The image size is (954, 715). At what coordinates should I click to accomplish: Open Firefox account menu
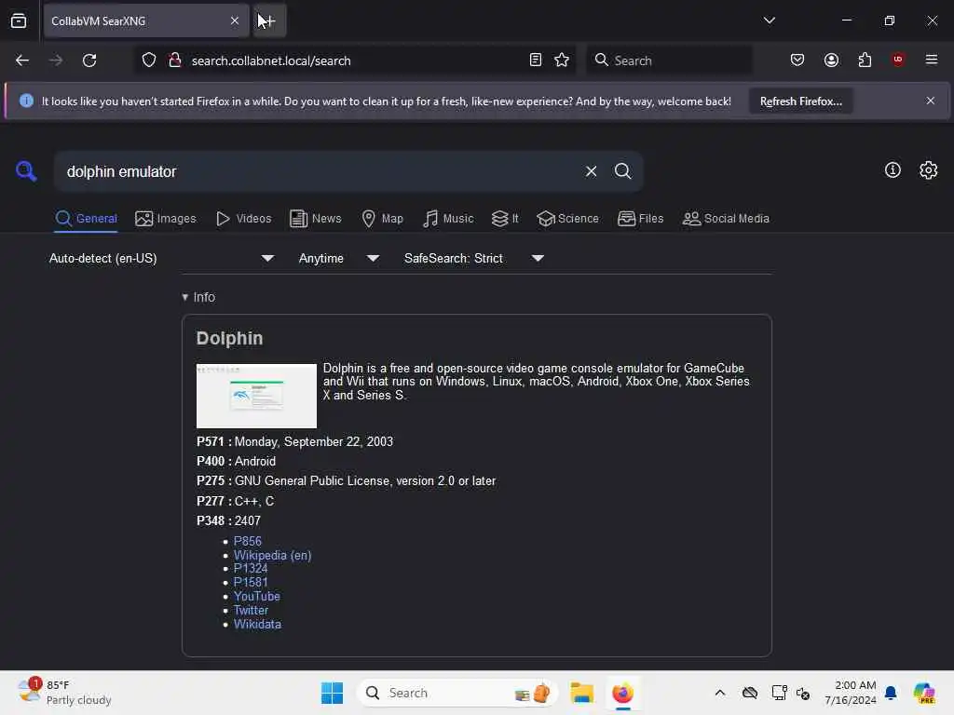(831, 61)
